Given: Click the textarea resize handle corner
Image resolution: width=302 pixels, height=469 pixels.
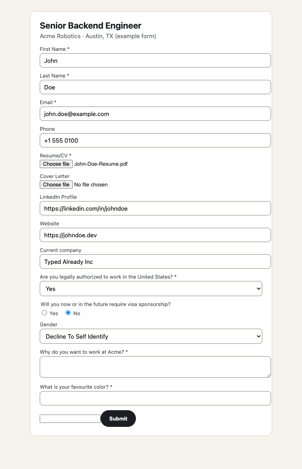Looking at the screenshot, I should point(269,375).
